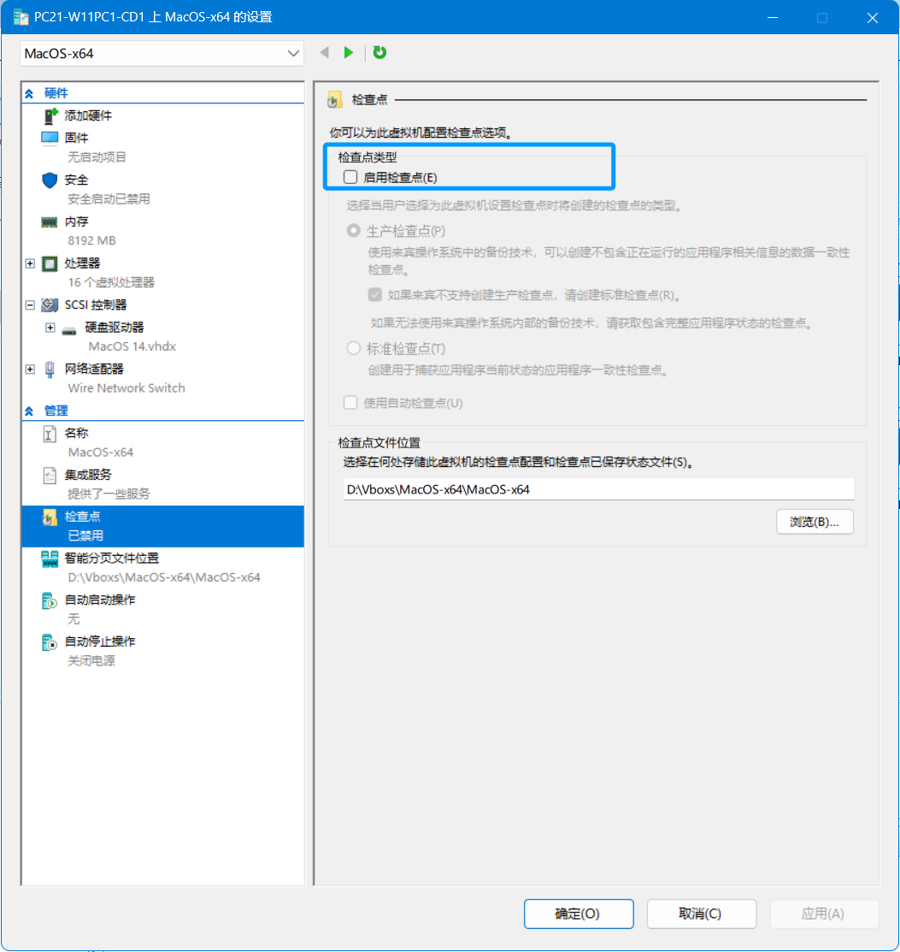Open the 安全 settings page
This screenshot has height=952, width=900.
coord(76,180)
